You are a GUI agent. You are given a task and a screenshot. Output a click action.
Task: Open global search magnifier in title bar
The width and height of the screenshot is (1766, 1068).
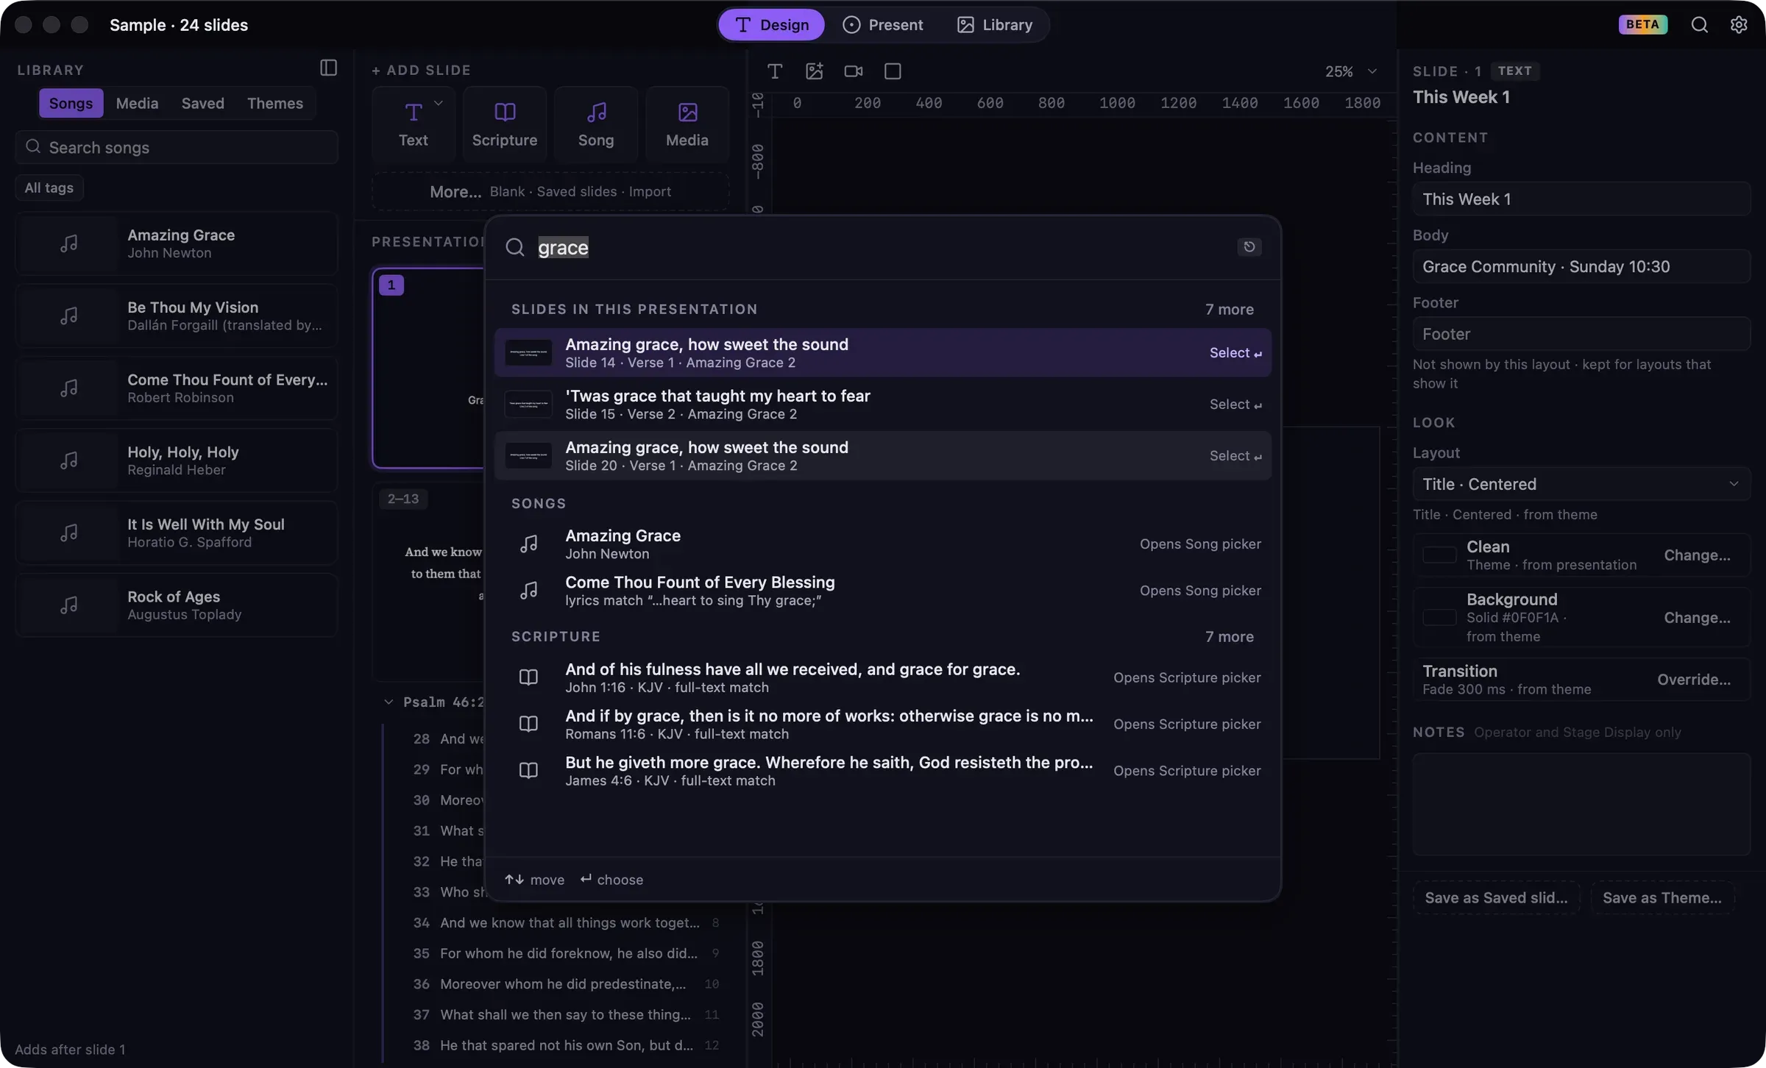(x=1699, y=24)
